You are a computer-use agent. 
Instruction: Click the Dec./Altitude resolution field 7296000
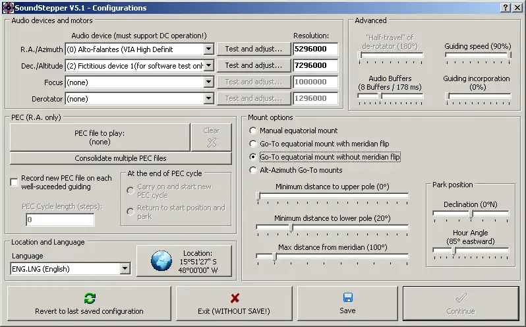pyautogui.click(x=315, y=65)
